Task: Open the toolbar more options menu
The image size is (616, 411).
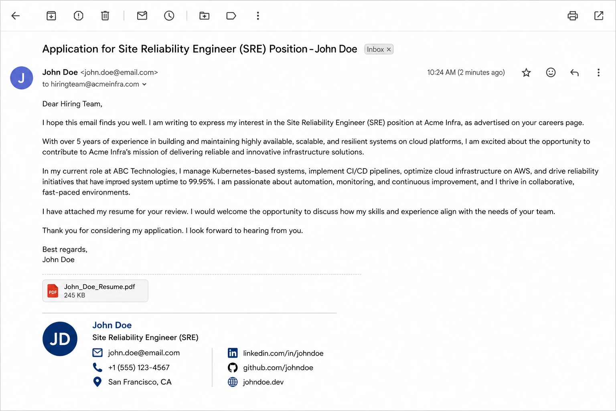Action: coord(258,16)
